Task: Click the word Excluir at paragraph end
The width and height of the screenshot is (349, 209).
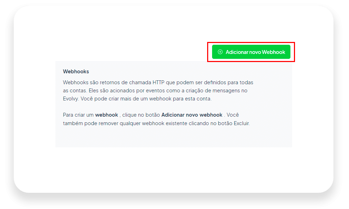Action: (241, 123)
